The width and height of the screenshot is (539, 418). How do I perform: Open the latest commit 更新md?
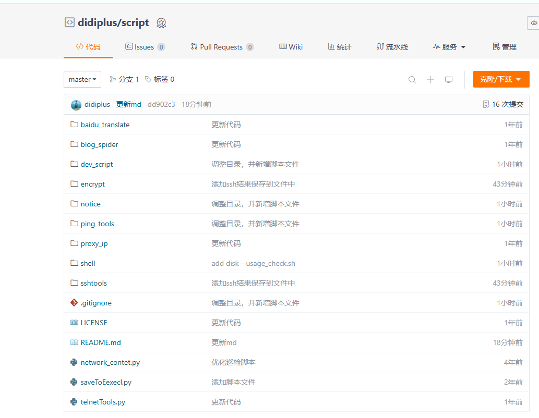point(128,104)
